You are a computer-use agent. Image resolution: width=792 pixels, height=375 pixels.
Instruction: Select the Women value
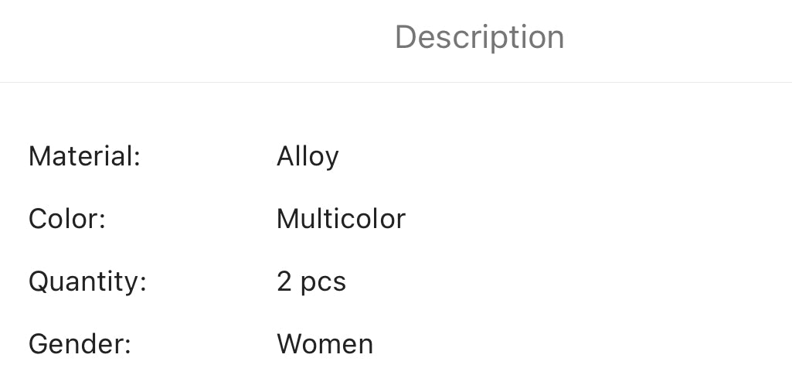click(x=325, y=343)
